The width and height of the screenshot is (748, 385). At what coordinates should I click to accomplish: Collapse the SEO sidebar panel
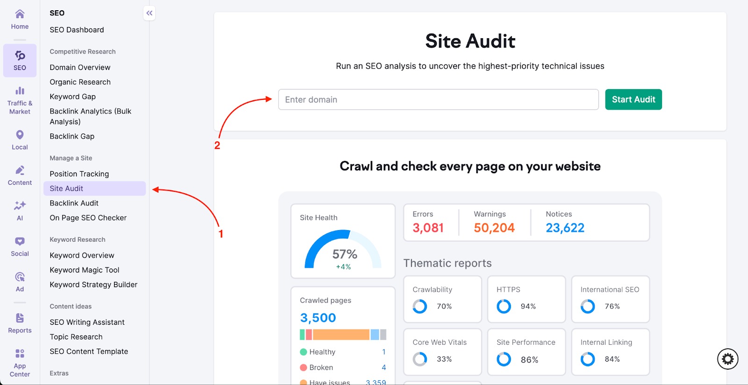149,13
